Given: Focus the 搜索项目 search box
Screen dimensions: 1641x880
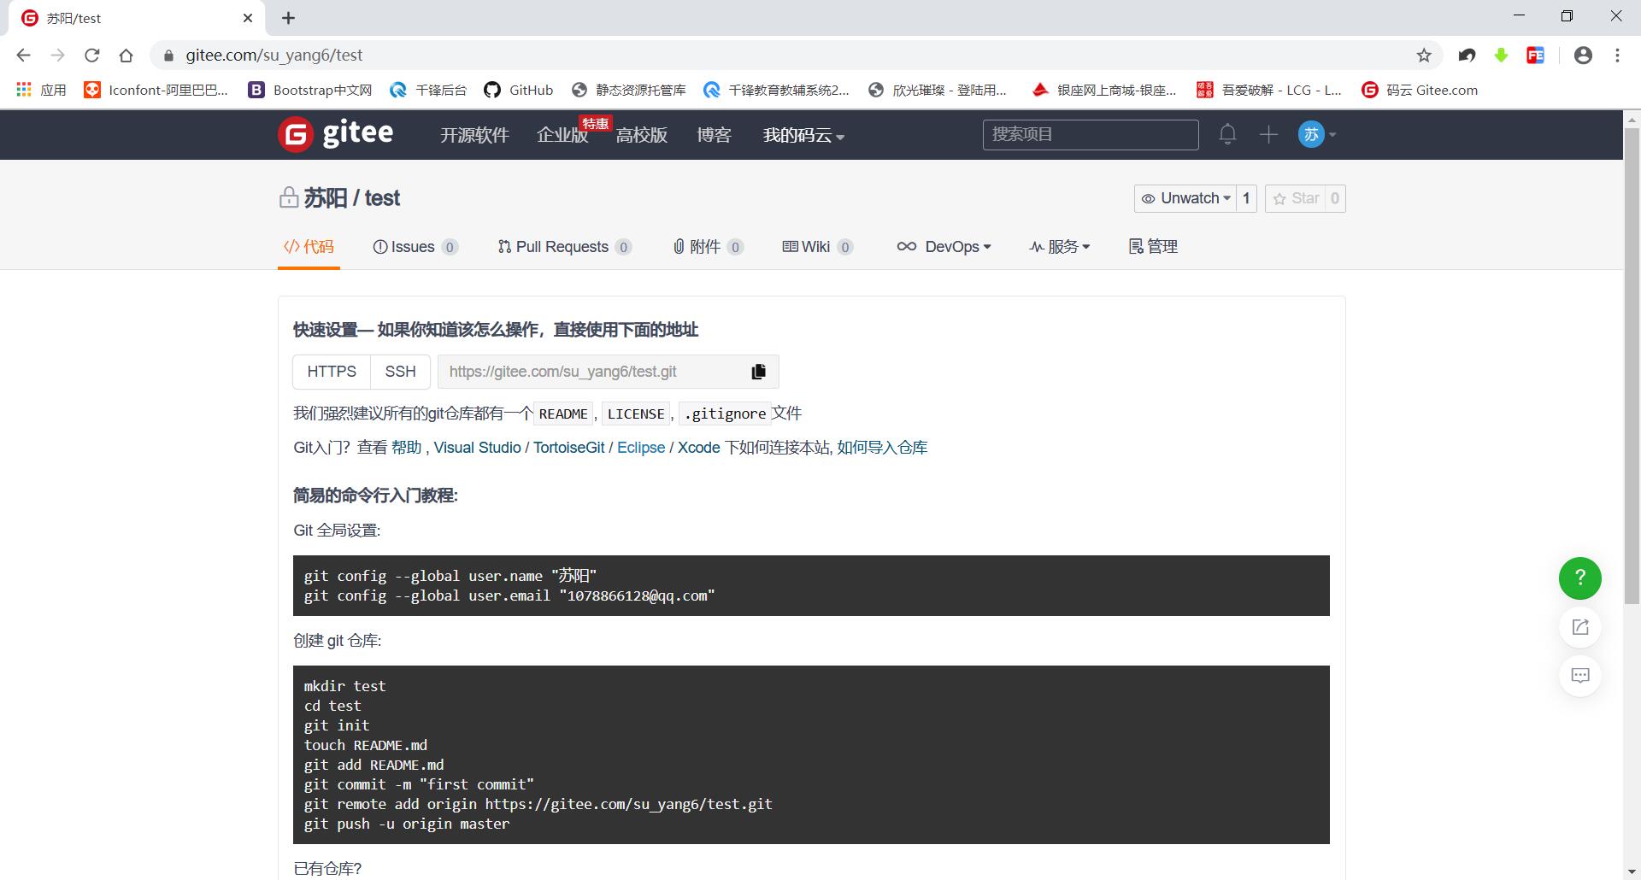Looking at the screenshot, I should point(1091,134).
